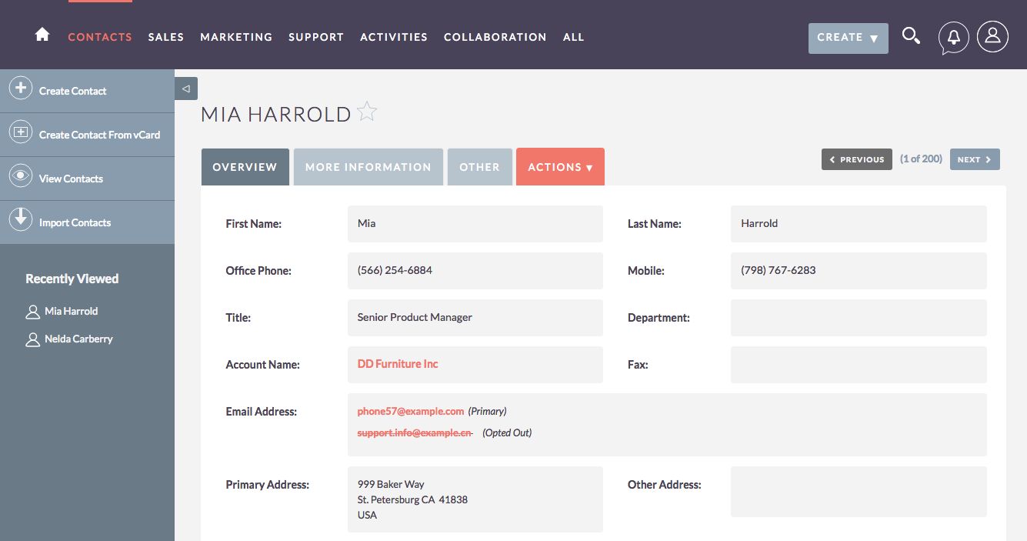This screenshot has width=1027, height=541.
Task: Click the View Contacts eye icon
Action: pos(20,176)
